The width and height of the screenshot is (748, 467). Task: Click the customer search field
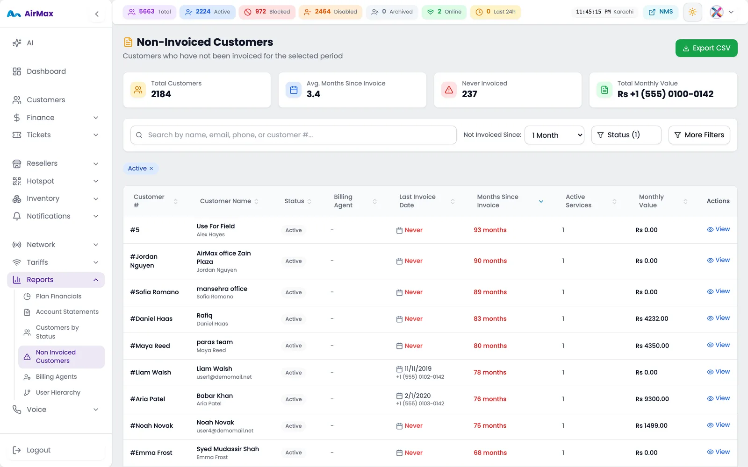[294, 135]
